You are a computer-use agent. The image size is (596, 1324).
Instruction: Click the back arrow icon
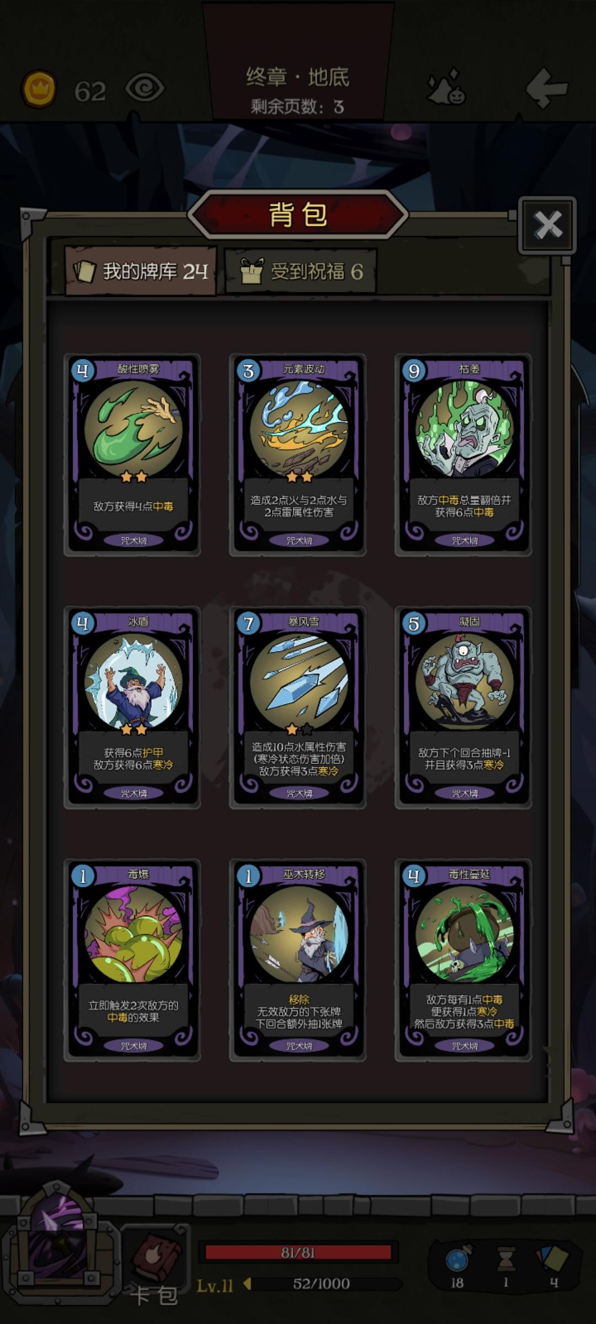(546, 88)
